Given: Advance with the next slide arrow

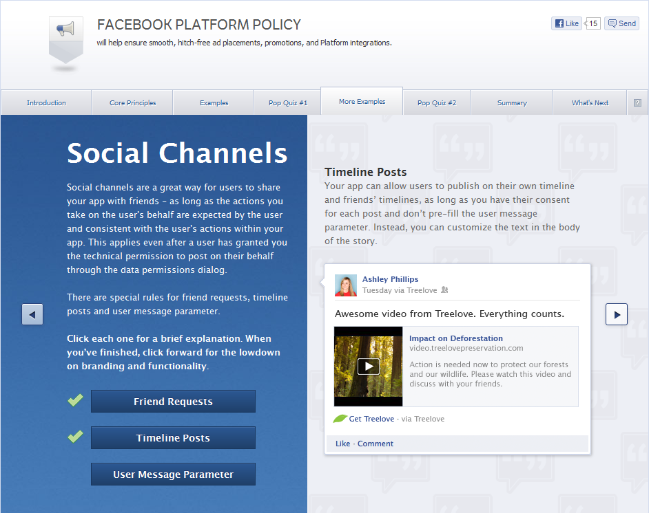Looking at the screenshot, I should pyautogui.click(x=617, y=314).
